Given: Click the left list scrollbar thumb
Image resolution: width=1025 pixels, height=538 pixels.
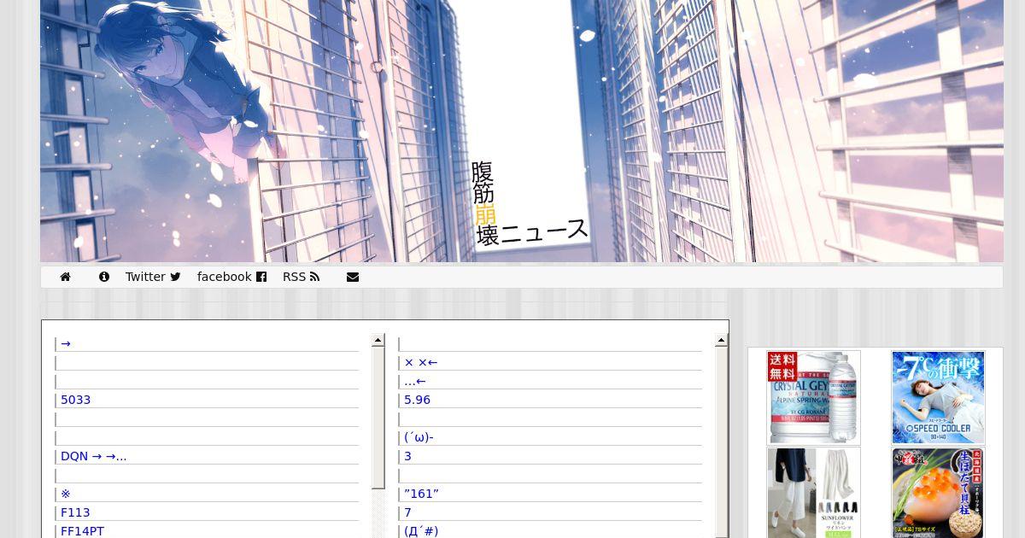Looking at the screenshot, I should (378, 418).
